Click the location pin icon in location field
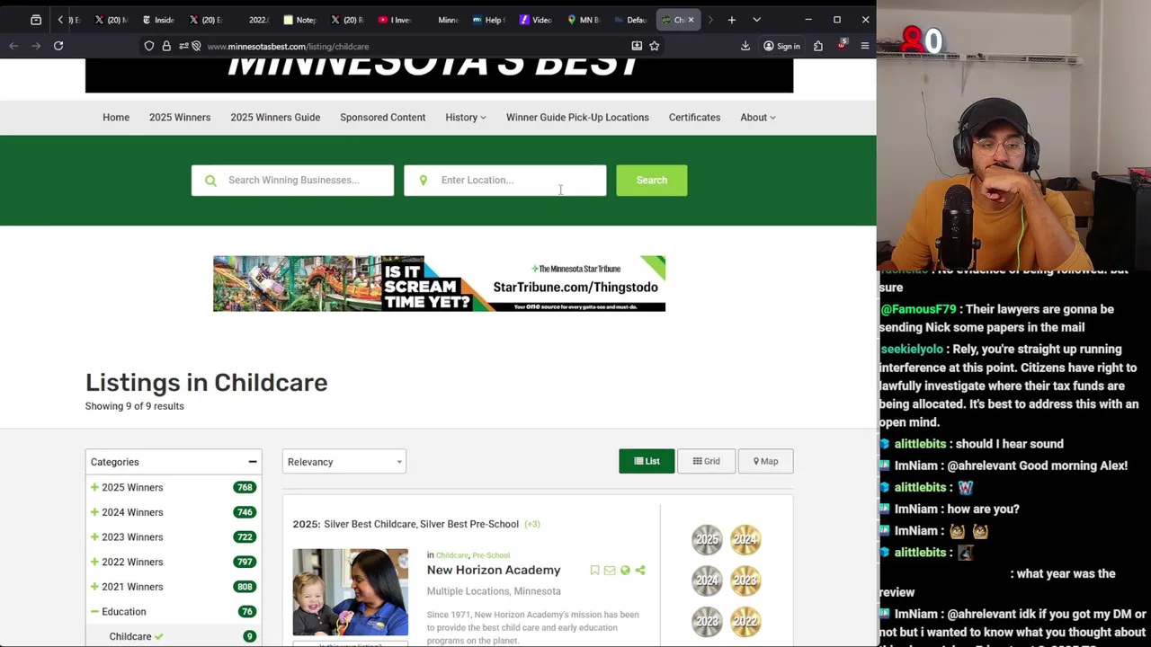 (423, 181)
